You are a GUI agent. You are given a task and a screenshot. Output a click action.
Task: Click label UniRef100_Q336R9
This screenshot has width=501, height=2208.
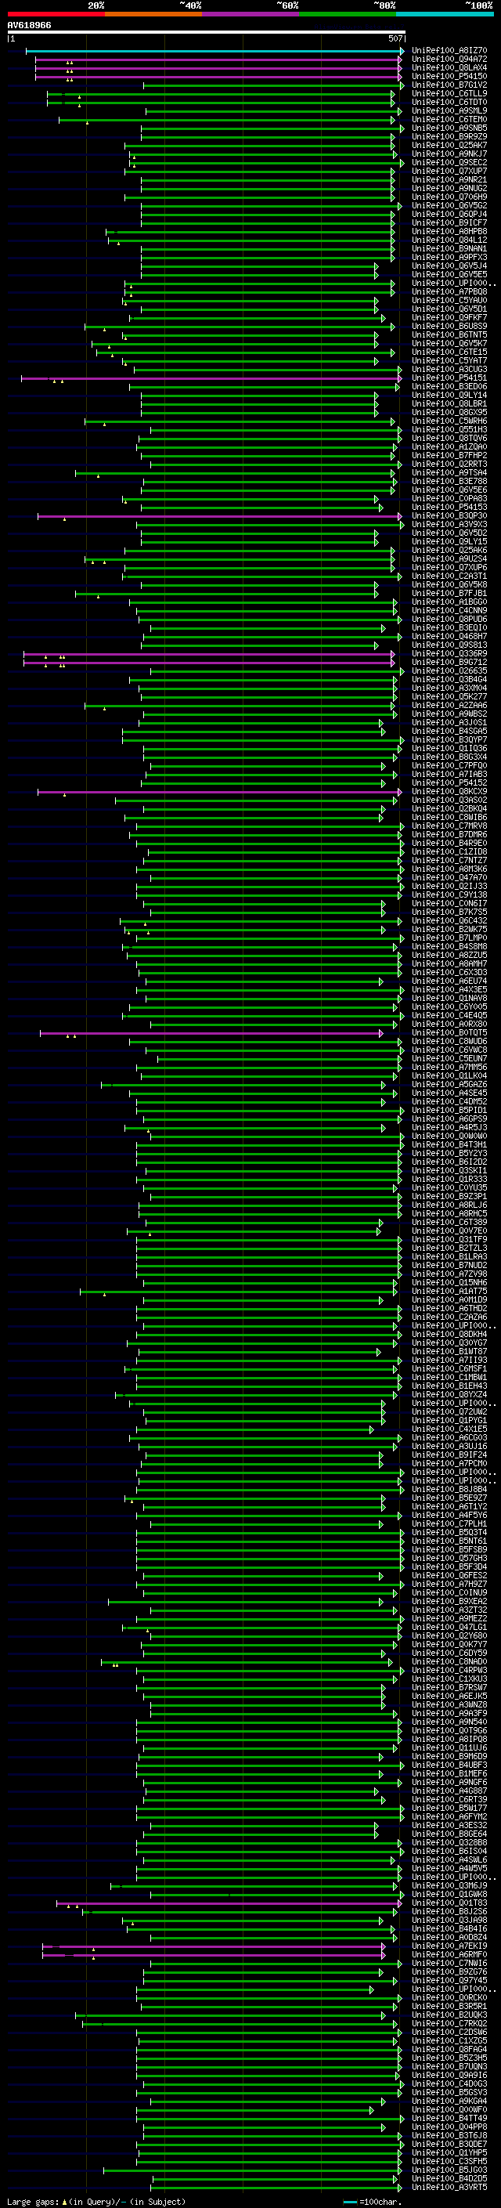point(449,654)
